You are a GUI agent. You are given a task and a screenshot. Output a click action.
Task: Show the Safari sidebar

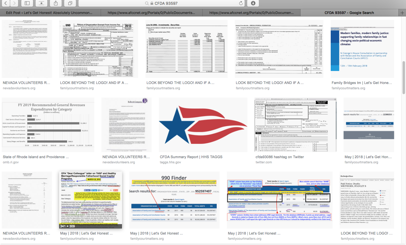(x=27, y=3)
